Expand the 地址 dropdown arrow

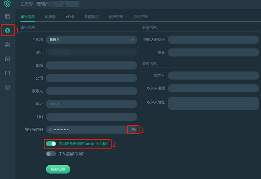coord(133,104)
